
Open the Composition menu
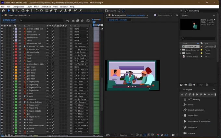(19, 6)
